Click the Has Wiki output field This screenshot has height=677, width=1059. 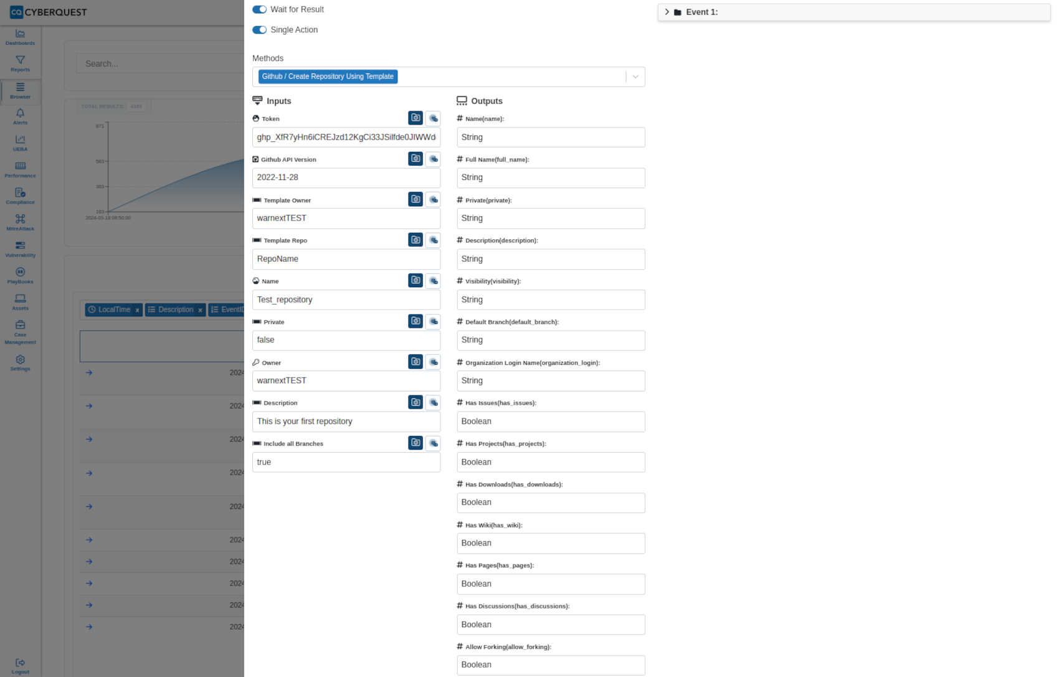[551, 543]
